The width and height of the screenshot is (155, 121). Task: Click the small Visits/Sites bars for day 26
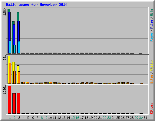coord(123,83)
